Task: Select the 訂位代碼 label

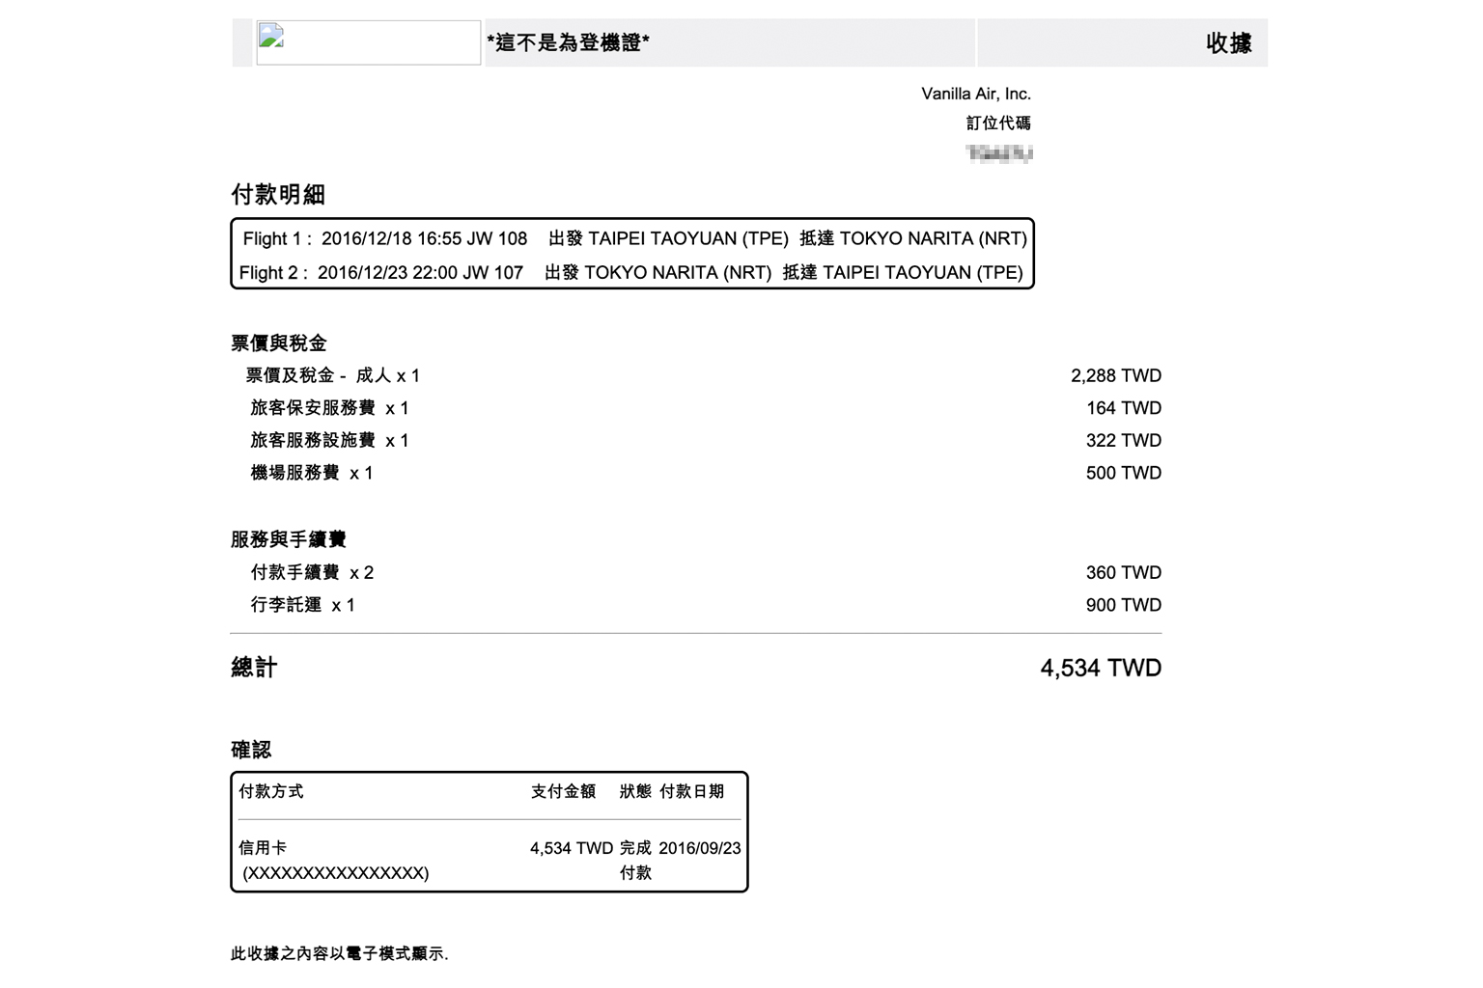Action: pos(997,123)
